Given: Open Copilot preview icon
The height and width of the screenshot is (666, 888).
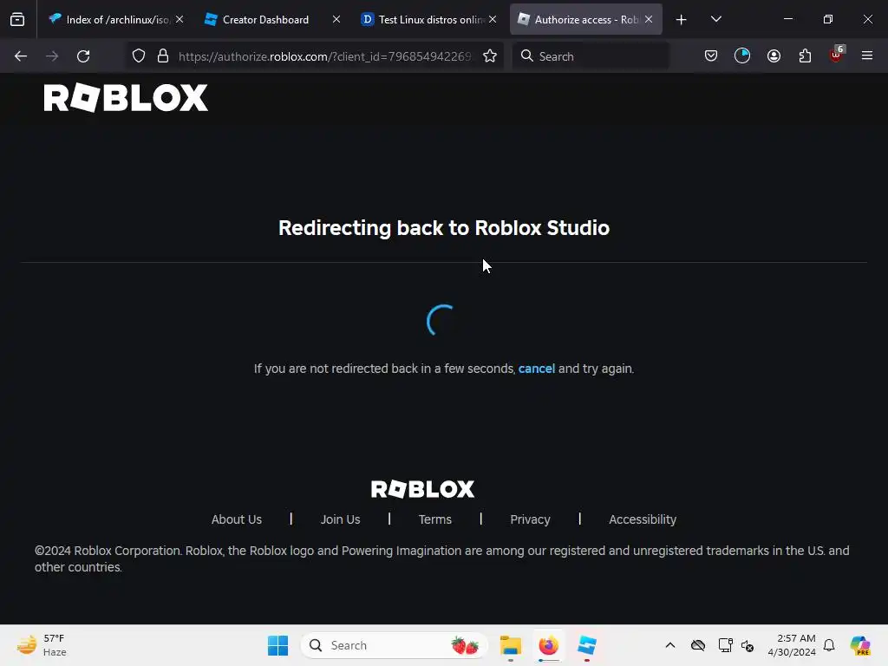Looking at the screenshot, I should tap(860, 645).
